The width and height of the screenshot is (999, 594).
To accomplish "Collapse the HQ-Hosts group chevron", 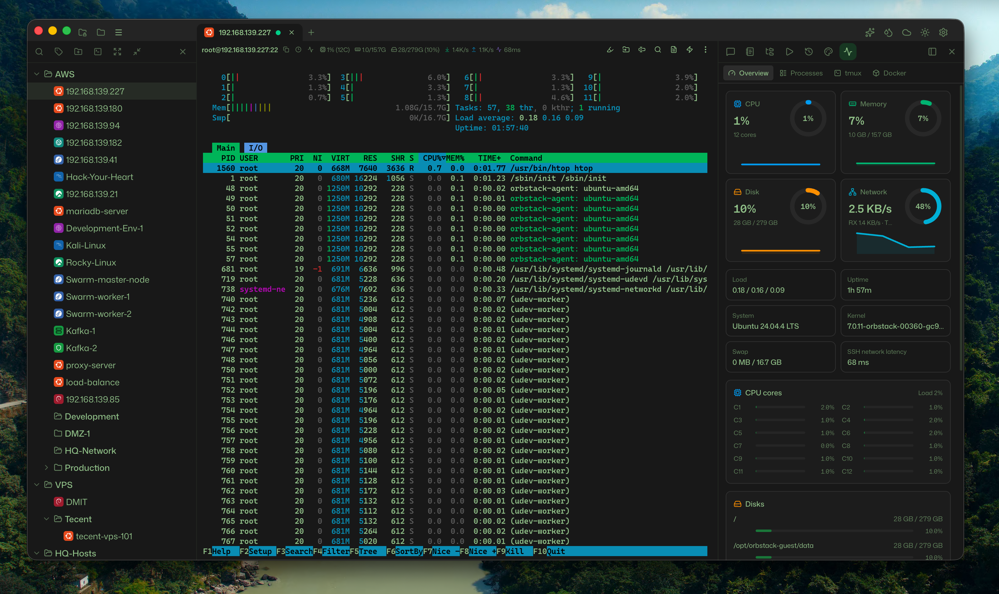I will pos(37,553).
